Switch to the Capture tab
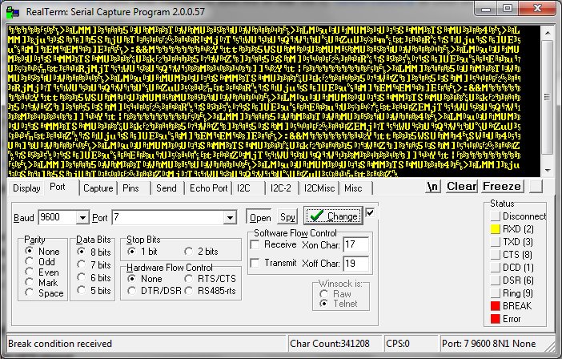This screenshot has height=359, width=562. click(98, 188)
